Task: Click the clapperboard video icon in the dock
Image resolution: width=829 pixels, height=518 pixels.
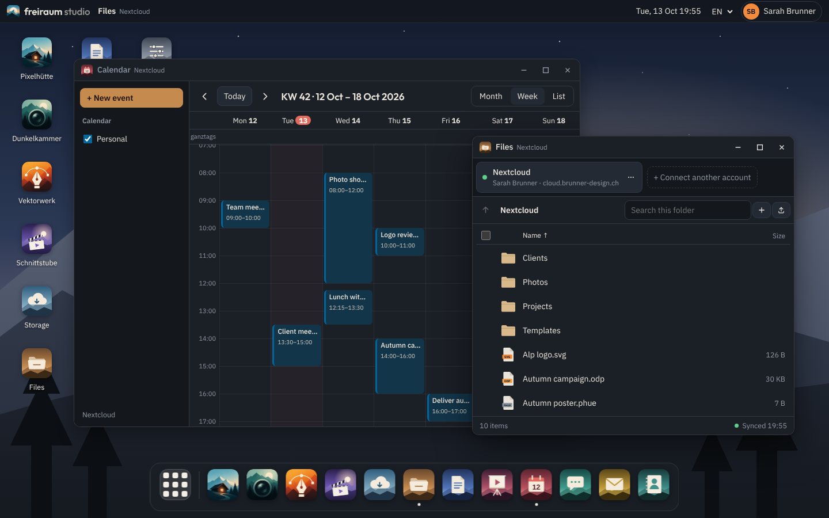Action: (x=340, y=485)
